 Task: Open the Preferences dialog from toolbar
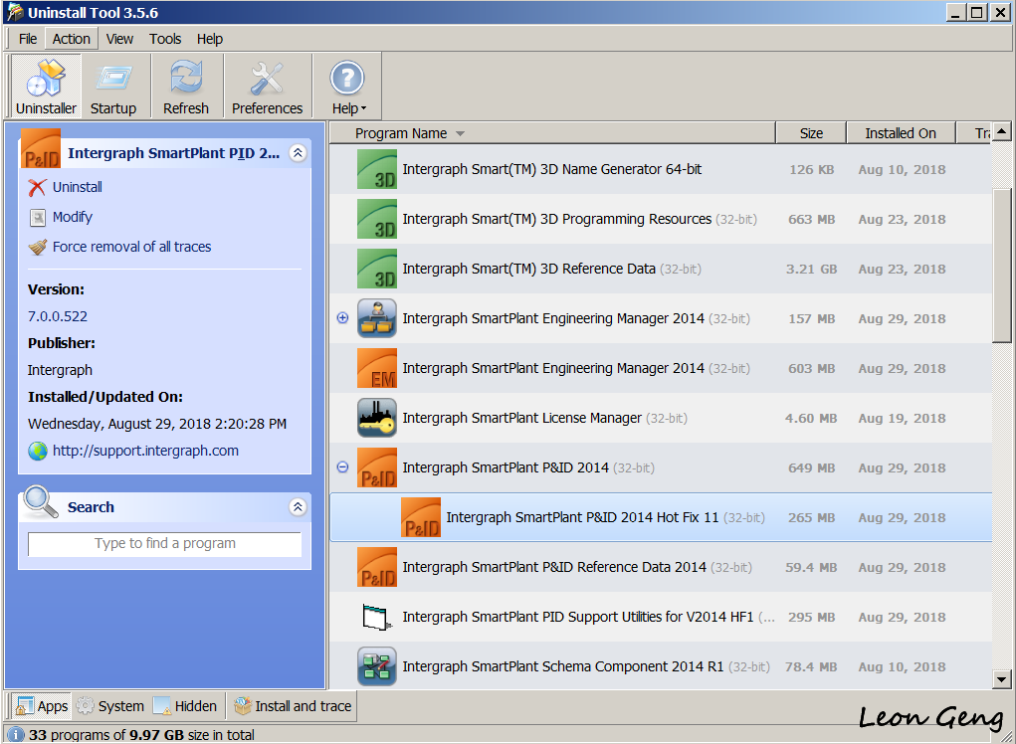[267, 87]
